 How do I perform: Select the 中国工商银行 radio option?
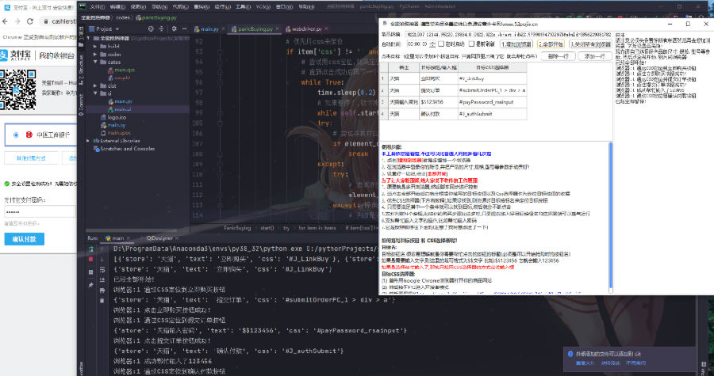14,135
